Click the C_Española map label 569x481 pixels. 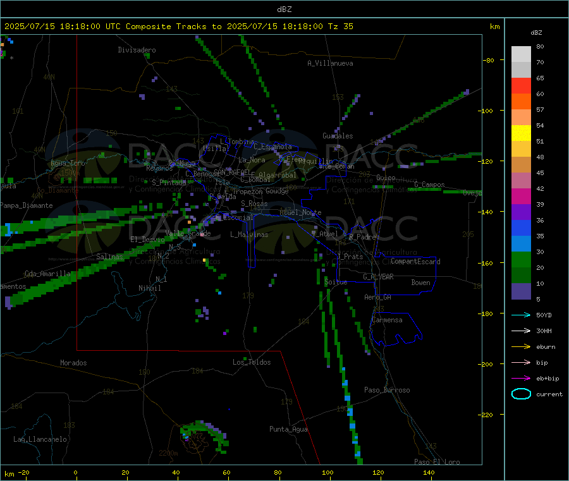(x=272, y=147)
